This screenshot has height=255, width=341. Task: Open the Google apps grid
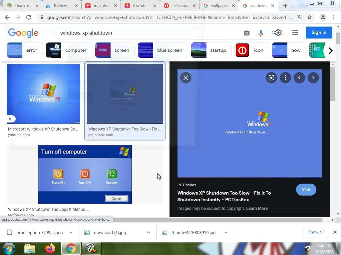(x=295, y=33)
